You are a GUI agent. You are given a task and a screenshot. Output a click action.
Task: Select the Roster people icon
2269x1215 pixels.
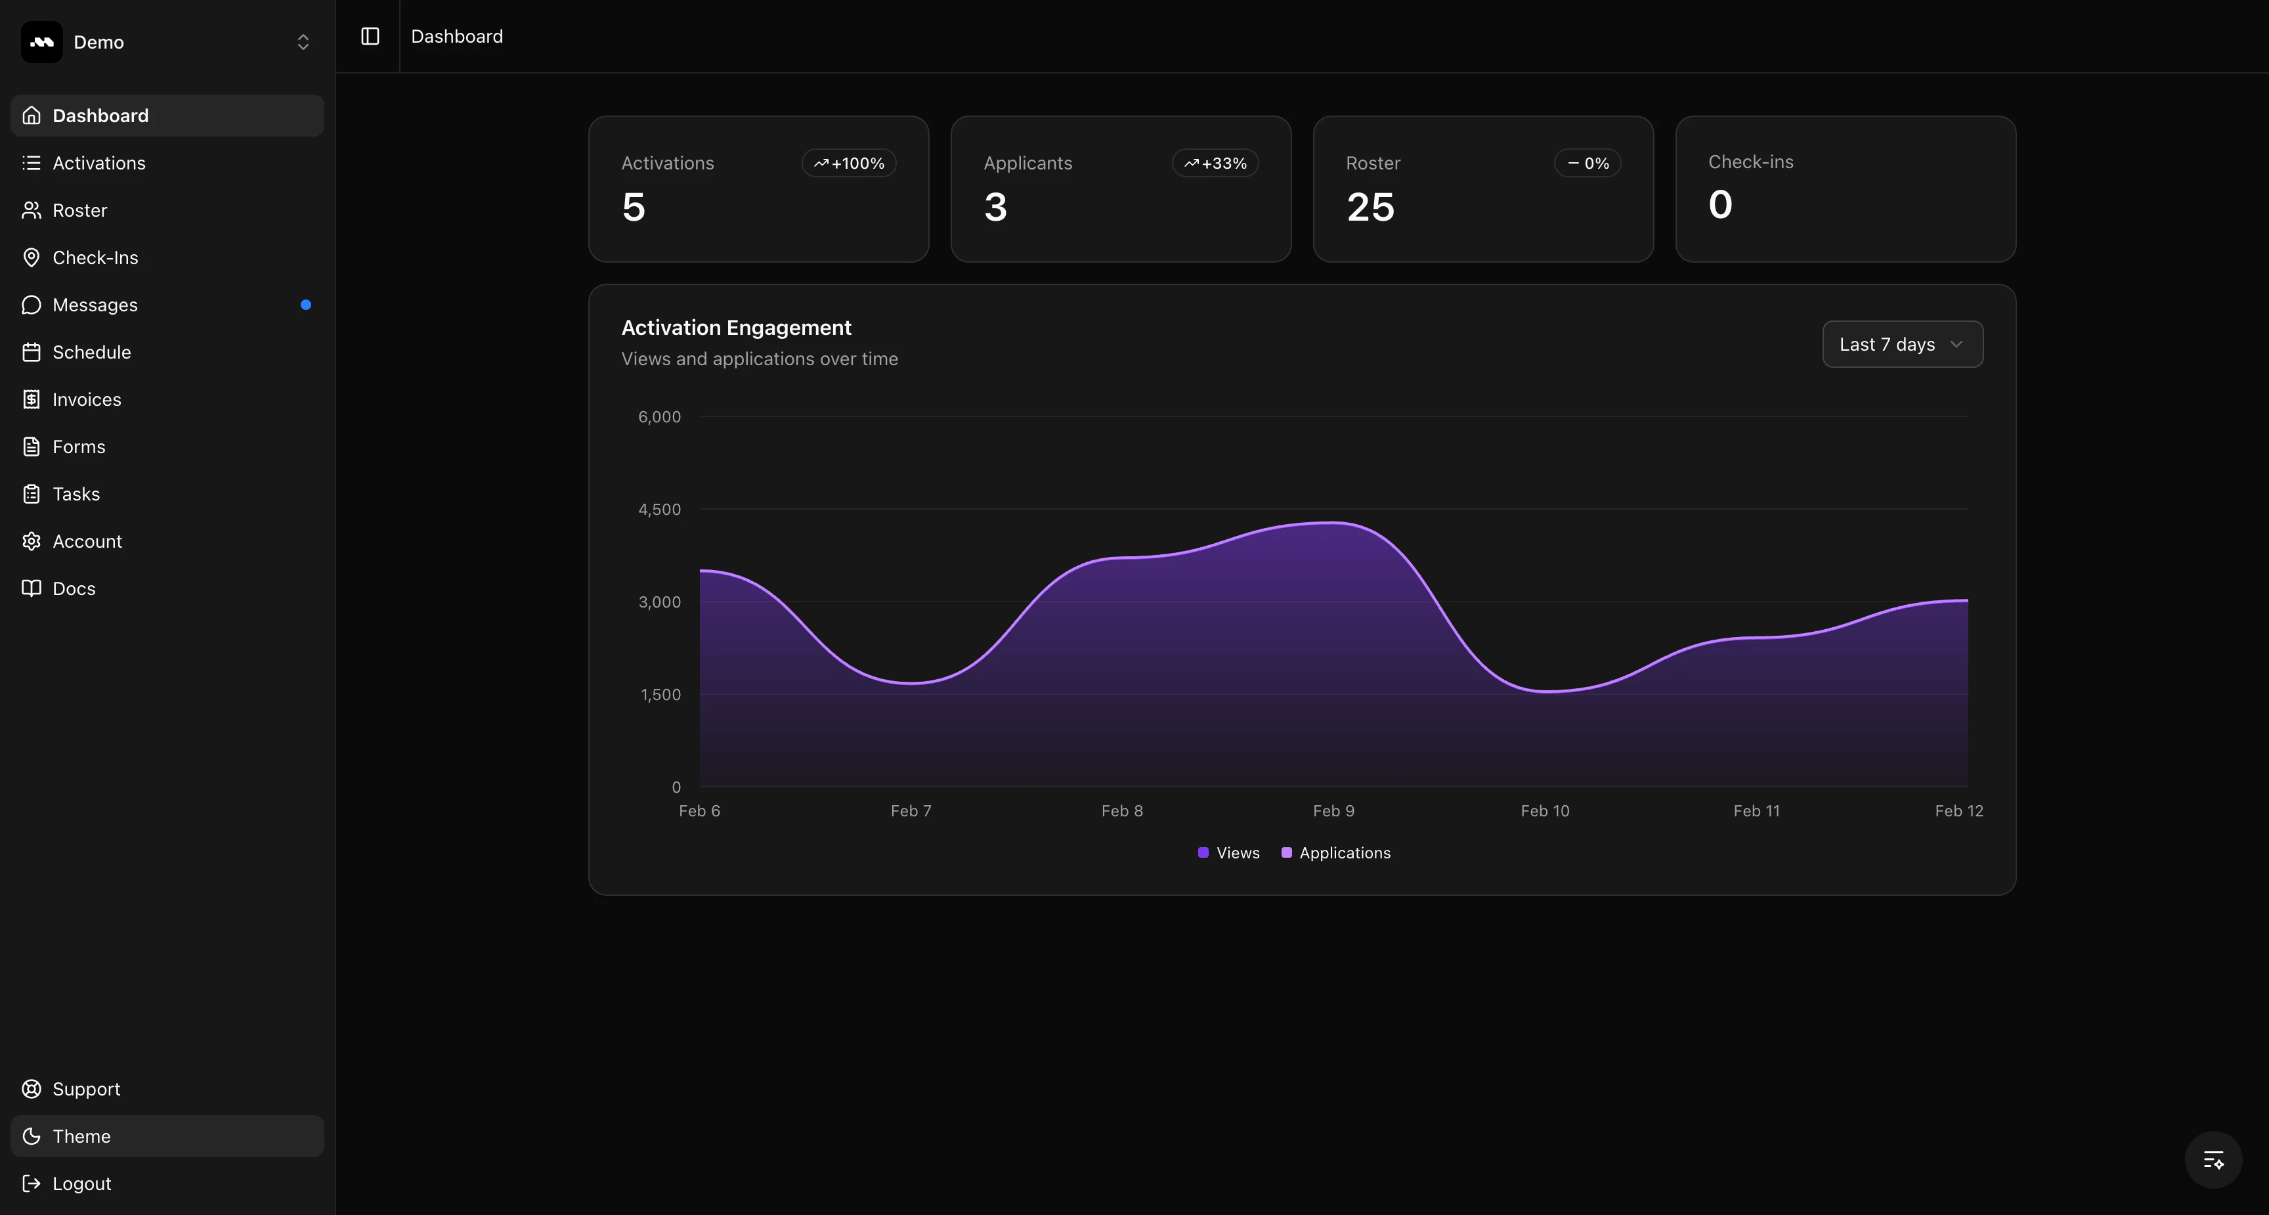coord(32,210)
